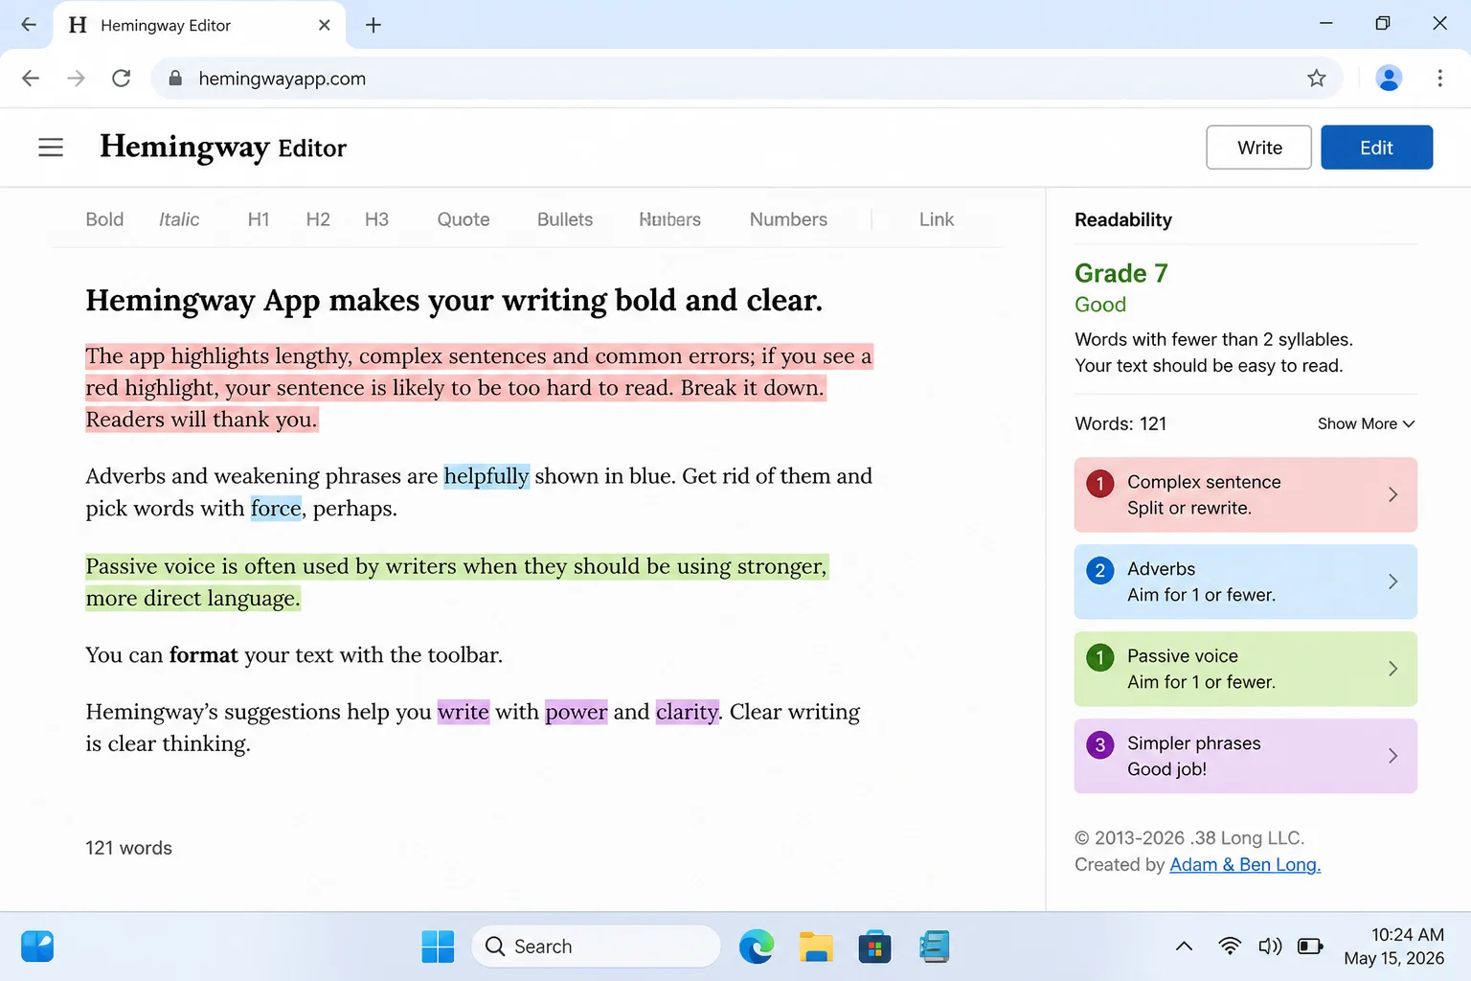Viewport: 1471px width, 981px height.
Task: Click the Hemingway Editor logo
Action: [x=223, y=148]
